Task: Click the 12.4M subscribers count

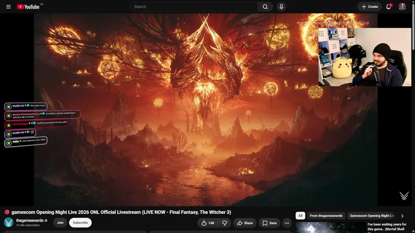Action: click(28, 225)
